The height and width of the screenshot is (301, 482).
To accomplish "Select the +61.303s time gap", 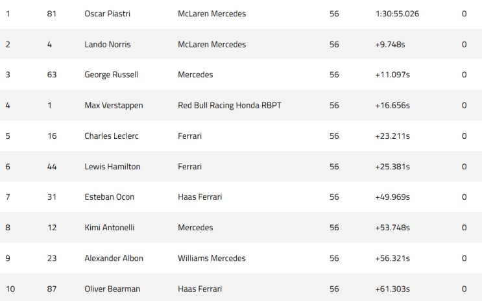I will tap(392, 289).
